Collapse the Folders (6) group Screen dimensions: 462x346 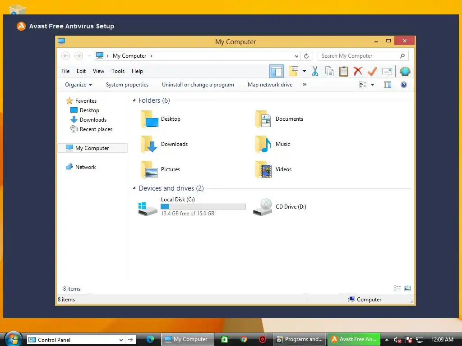(134, 100)
